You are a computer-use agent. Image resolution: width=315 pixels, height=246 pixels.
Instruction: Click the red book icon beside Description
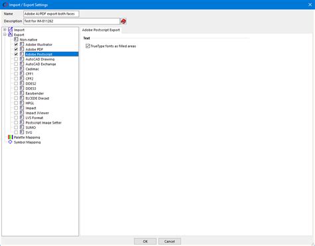124,21
